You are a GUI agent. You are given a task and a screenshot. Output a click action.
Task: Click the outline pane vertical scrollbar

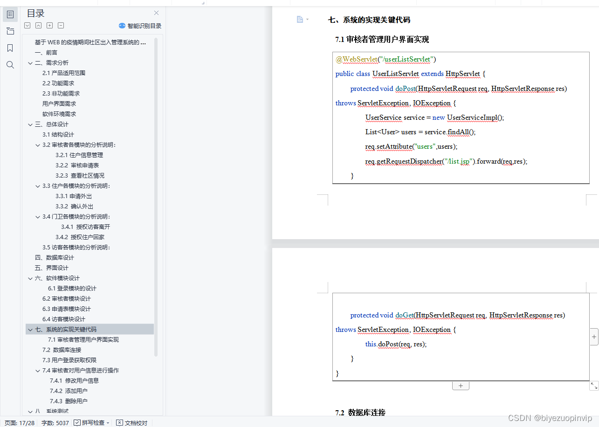tap(156, 198)
